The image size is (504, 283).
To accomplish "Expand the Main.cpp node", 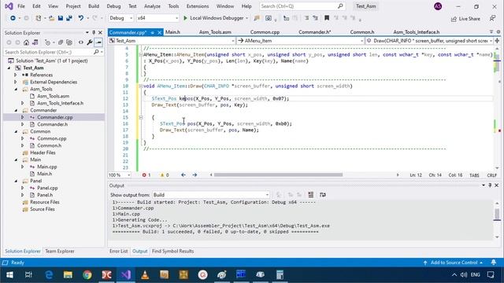I will coord(23,167).
